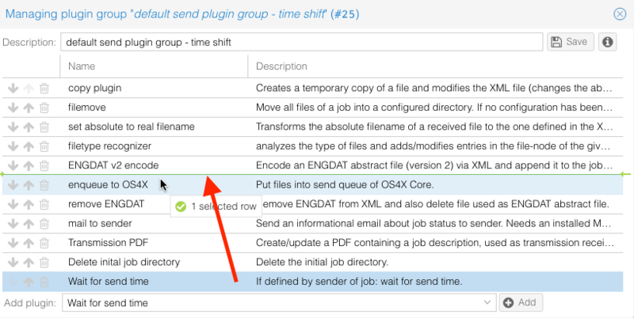634x318 pixels.
Task: Click the info icon next to Save
Action: [x=608, y=42]
